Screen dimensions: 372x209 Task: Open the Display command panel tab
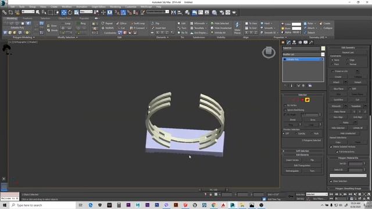click(x=306, y=42)
